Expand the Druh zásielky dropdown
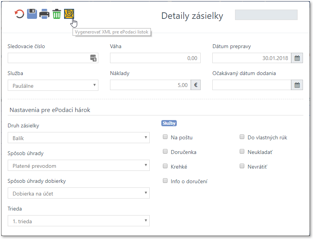This screenshot has height=239, width=313. coord(79,138)
